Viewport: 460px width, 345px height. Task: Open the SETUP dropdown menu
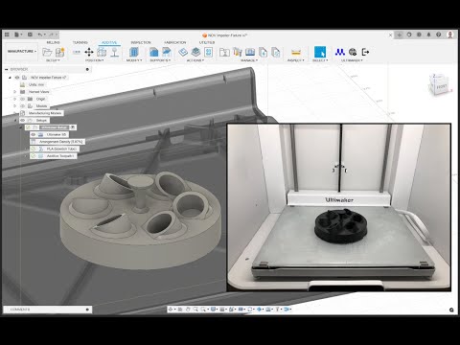click(x=53, y=60)
